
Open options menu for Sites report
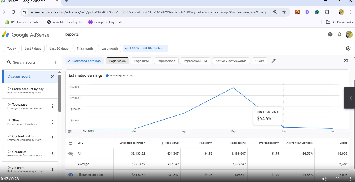[x=52, y=122]
